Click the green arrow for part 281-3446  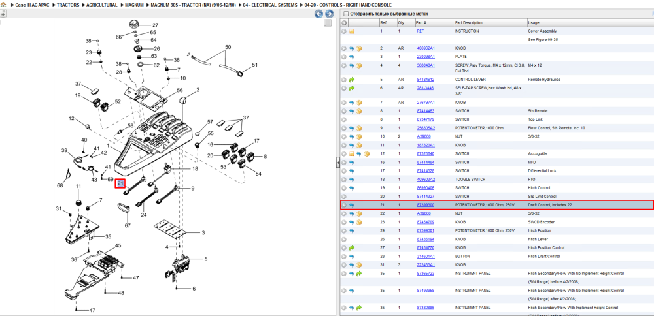coord(351,88)
